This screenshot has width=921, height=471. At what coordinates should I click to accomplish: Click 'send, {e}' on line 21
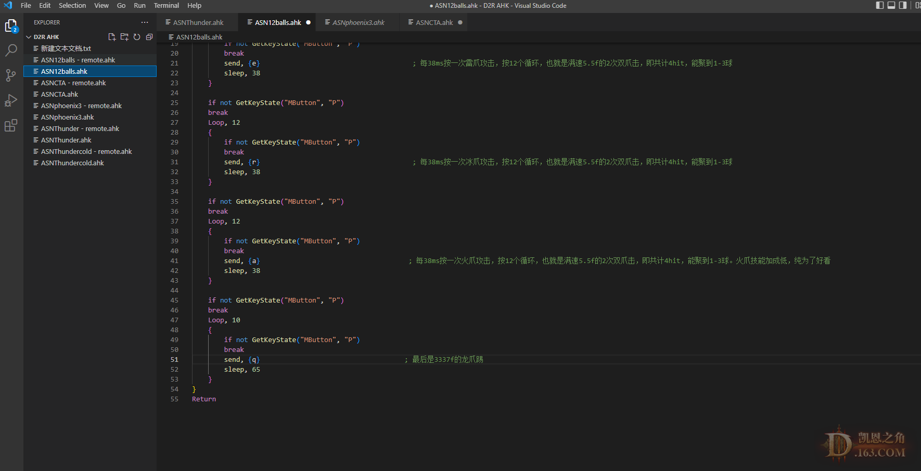[x=242, y=63]
